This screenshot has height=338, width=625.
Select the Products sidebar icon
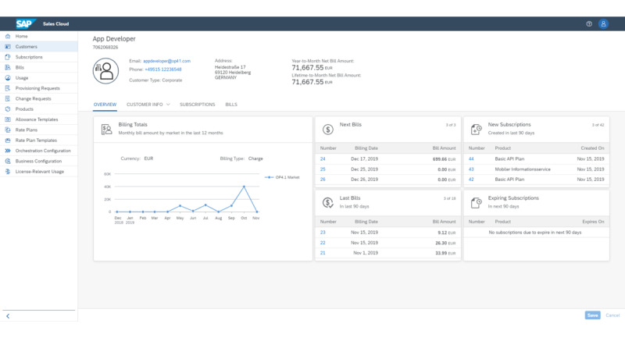point(8,109)
